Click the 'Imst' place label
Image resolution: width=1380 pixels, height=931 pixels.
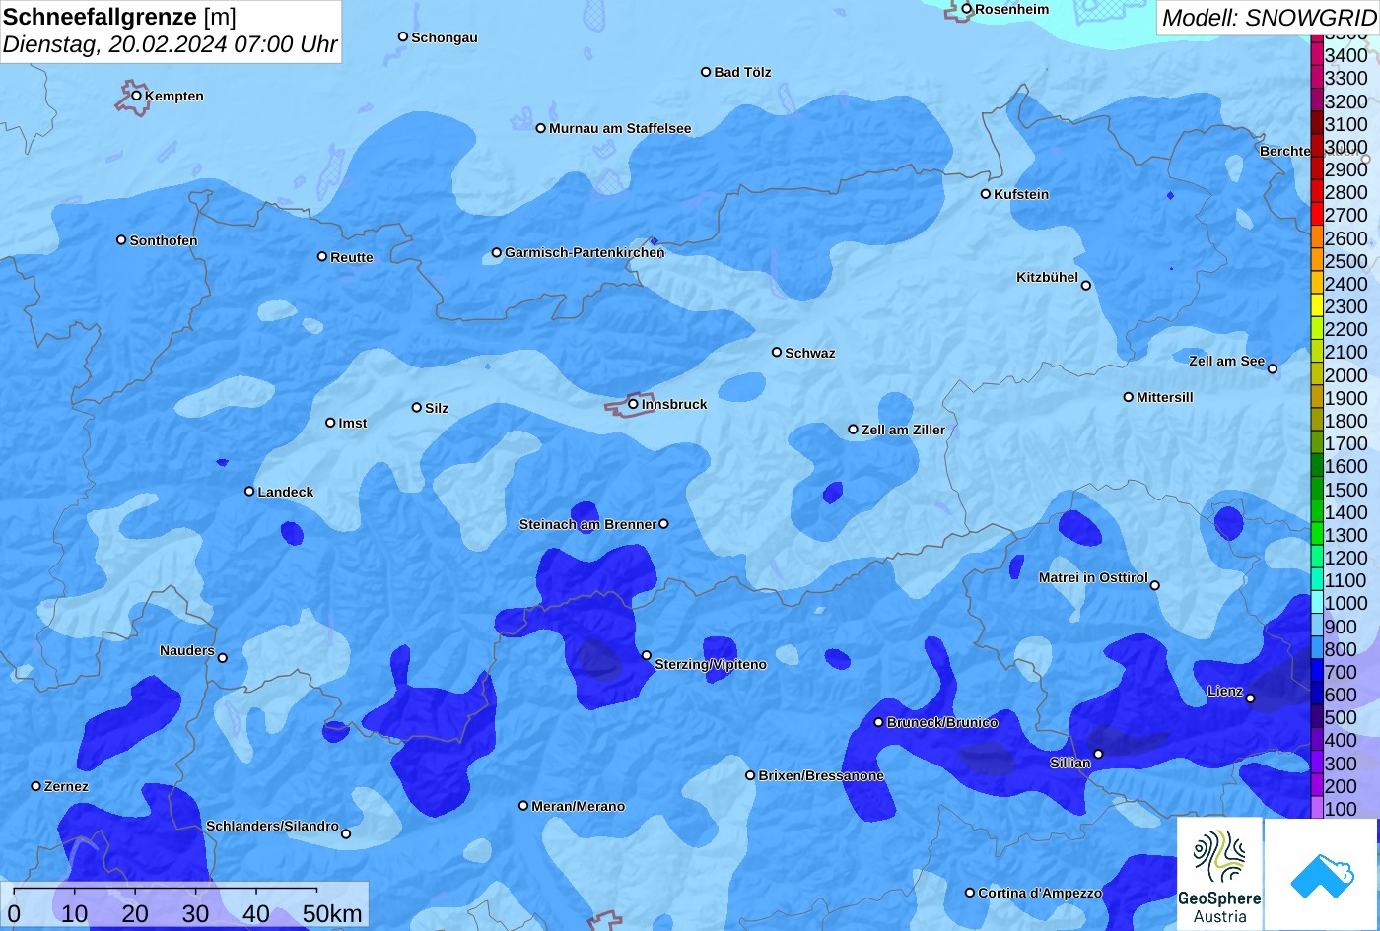(353, 423)
